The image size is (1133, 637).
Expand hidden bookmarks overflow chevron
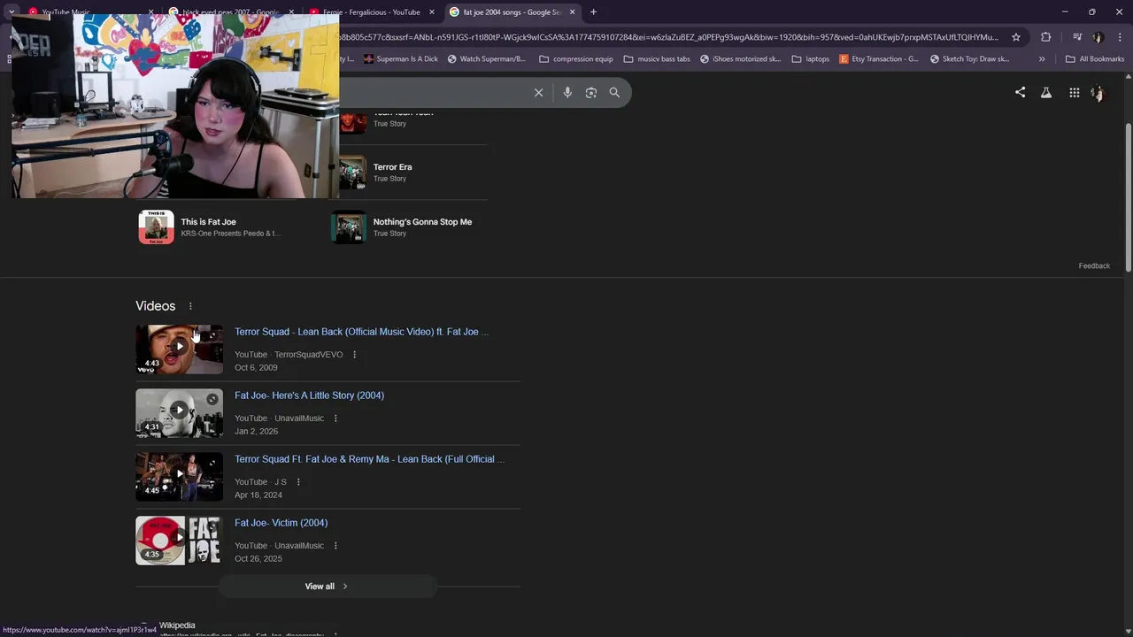[x=1042, y=59]
